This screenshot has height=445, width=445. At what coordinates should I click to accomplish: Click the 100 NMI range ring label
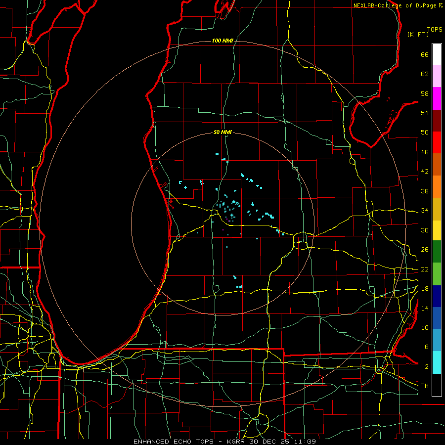click(222, 41)
